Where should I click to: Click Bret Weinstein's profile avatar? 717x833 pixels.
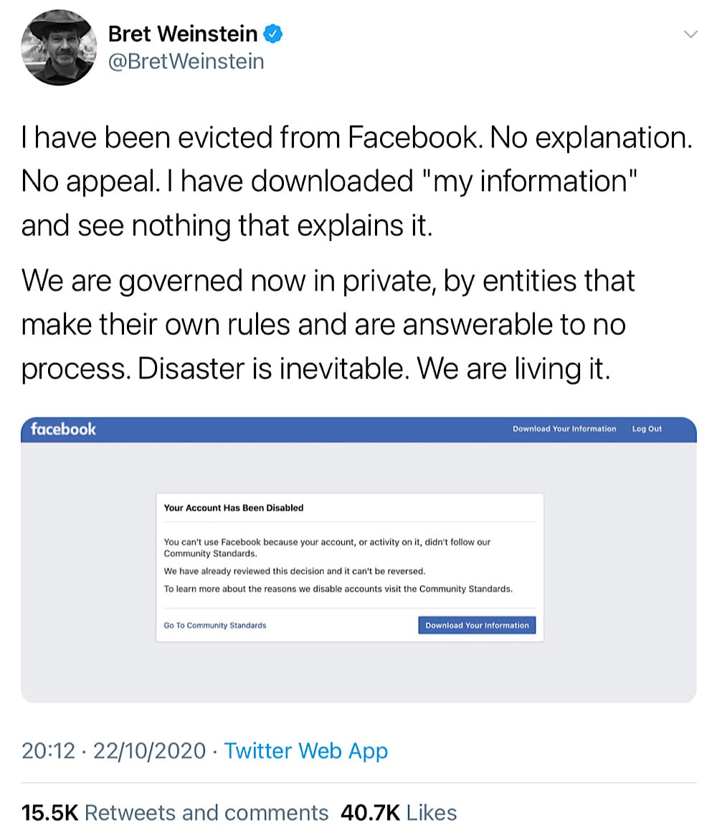click(59, 47)
